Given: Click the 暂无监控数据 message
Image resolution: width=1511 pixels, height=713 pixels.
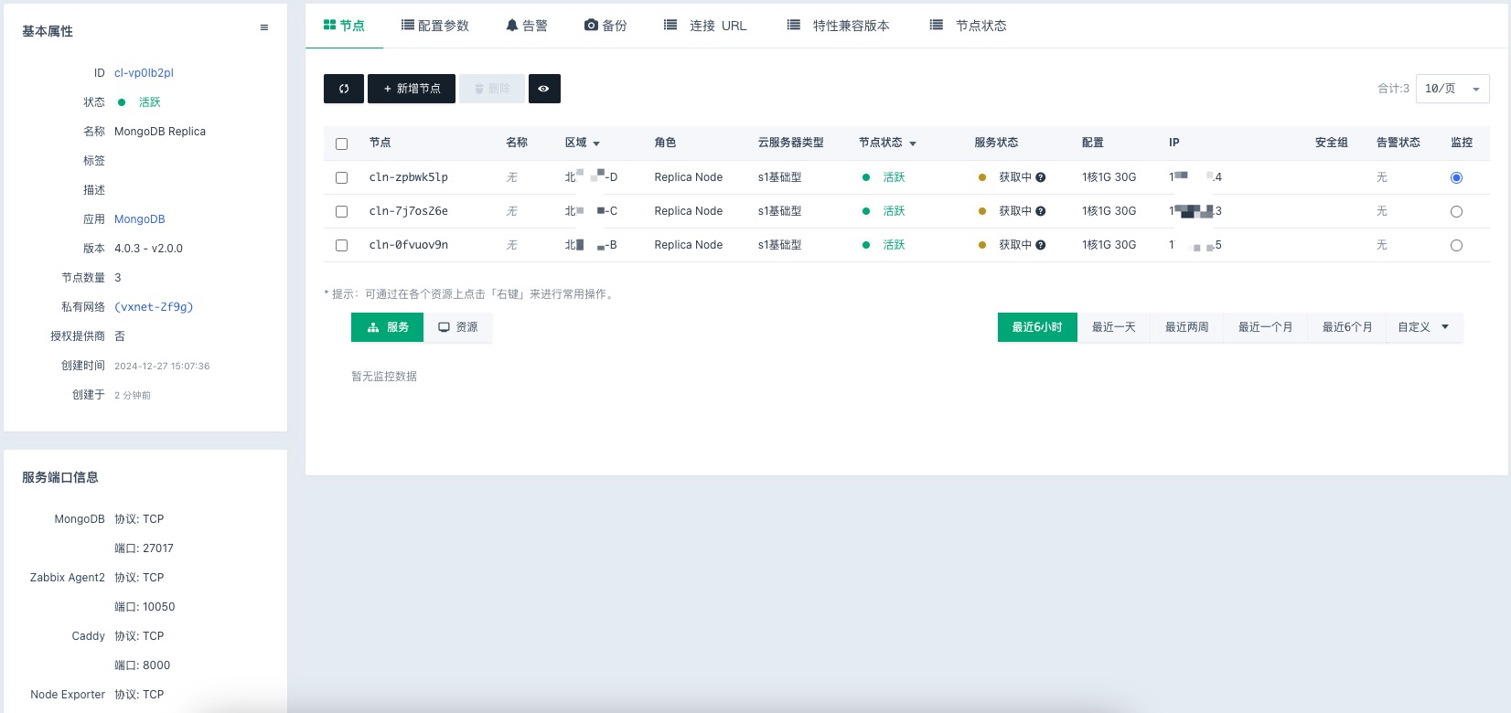Looking at the screenshot, I should [384, 377].
